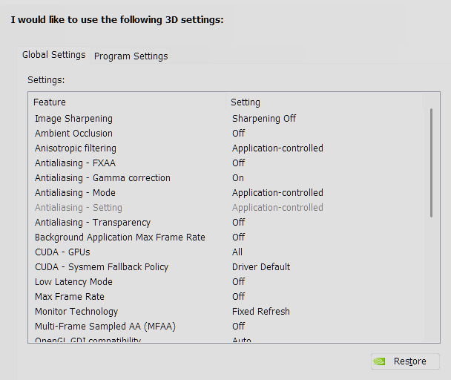The width and height of the screenshot is (451, 380).
Task: Open the Max Frame Rate Off setting
Action: click(x=238, y=297)
